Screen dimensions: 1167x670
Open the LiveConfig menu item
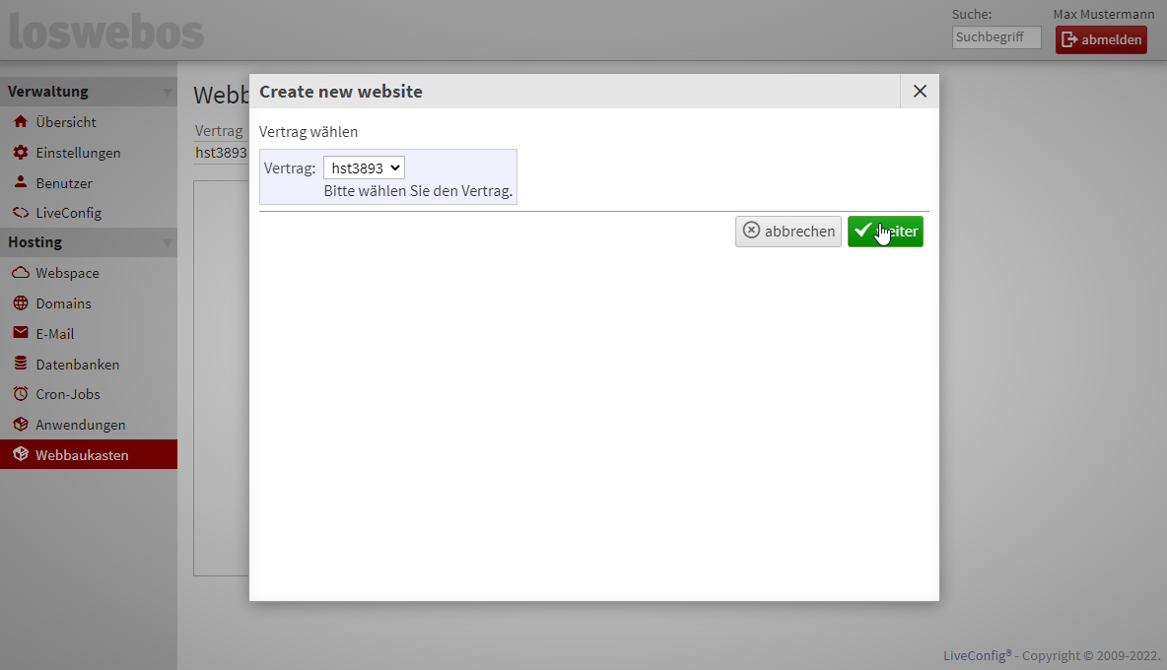click(x=68, y=213)
